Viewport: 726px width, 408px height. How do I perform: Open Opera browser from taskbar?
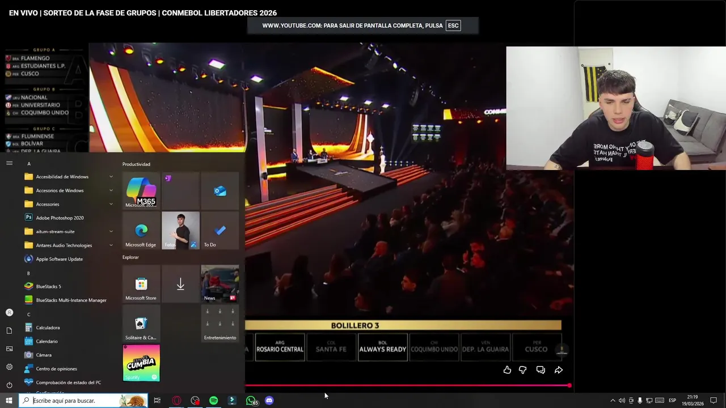(177, 401)
